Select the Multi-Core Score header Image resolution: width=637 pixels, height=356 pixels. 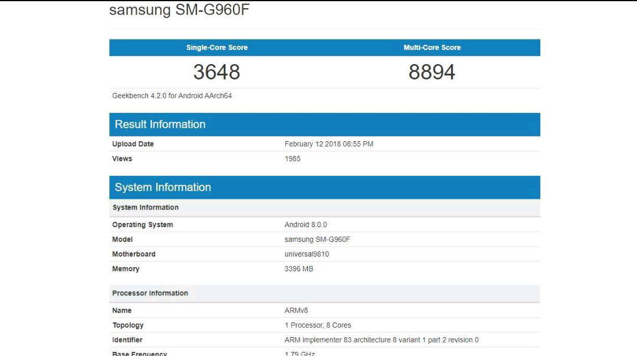(432, 48)
